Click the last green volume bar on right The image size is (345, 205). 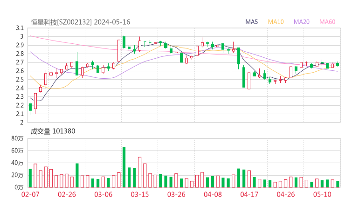click(338, 184)
